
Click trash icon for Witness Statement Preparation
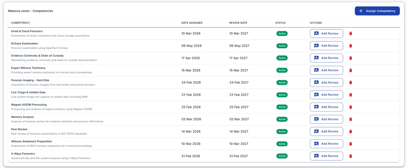pos(350,144)
